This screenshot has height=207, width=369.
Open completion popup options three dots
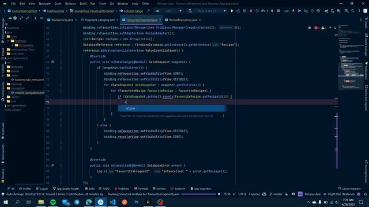pos(224,116)
